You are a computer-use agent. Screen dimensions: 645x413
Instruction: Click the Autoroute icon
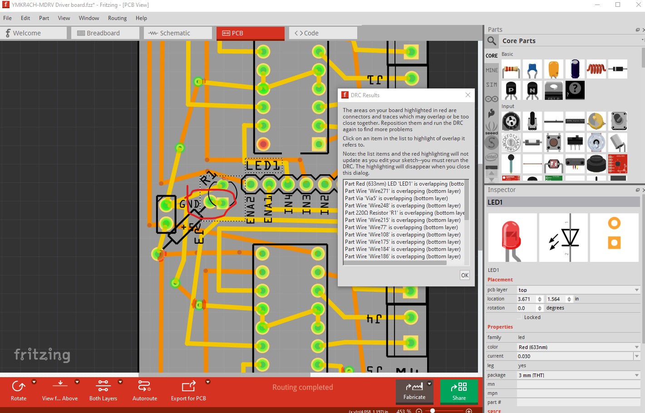(x=144, y=386)
